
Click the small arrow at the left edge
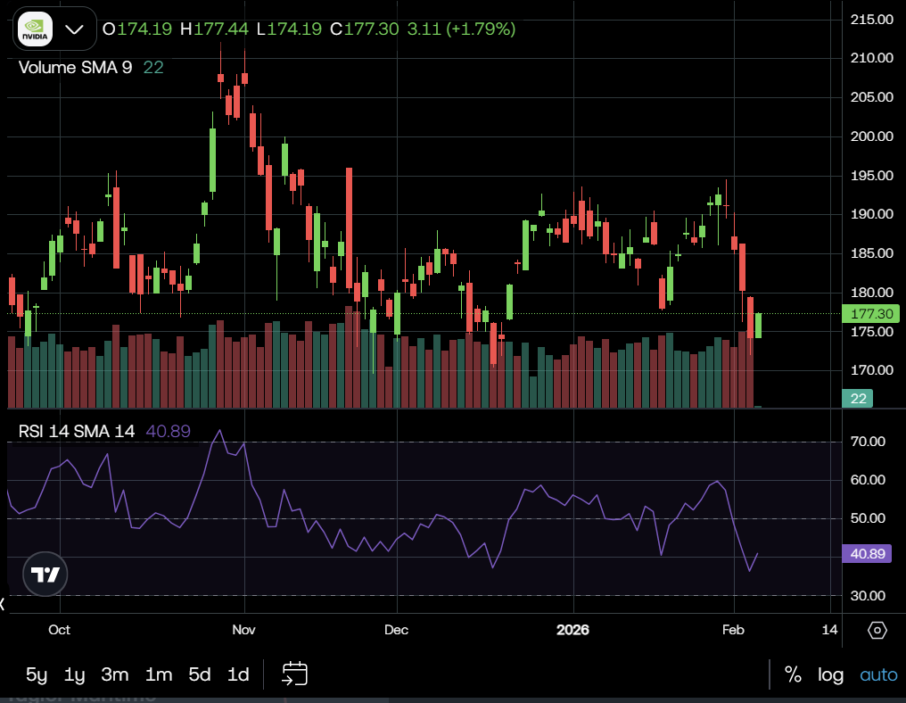pyautogui.click(x=3, y=604)
